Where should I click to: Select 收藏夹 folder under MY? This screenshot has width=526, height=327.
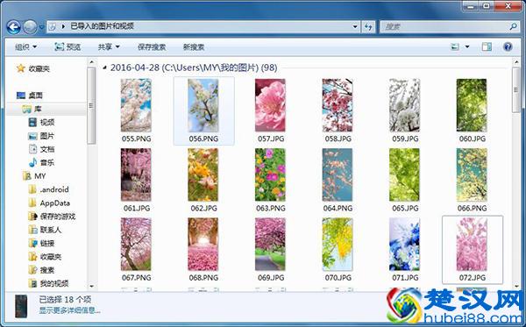(45, 257)
